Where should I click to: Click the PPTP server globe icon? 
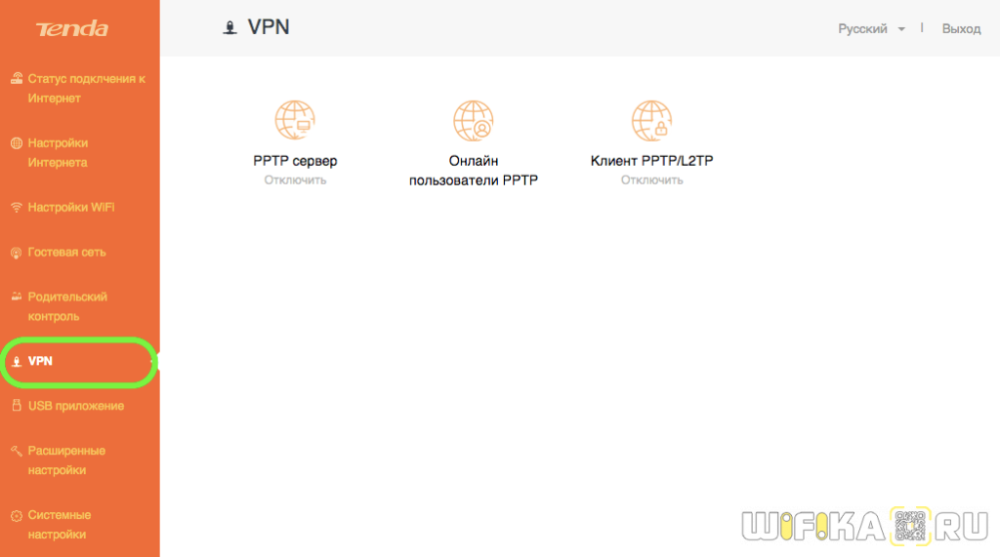point(295,121)
